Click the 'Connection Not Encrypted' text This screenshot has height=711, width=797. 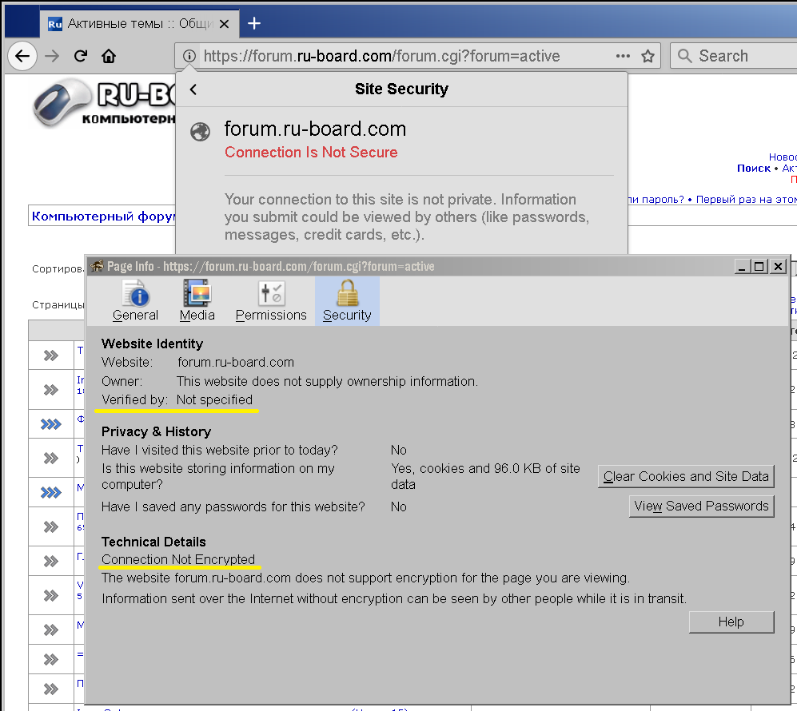point(178,559)
